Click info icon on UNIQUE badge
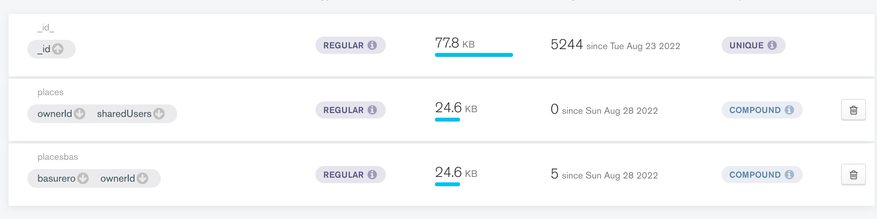Screen dimensions: 877x219 point(772,45)
